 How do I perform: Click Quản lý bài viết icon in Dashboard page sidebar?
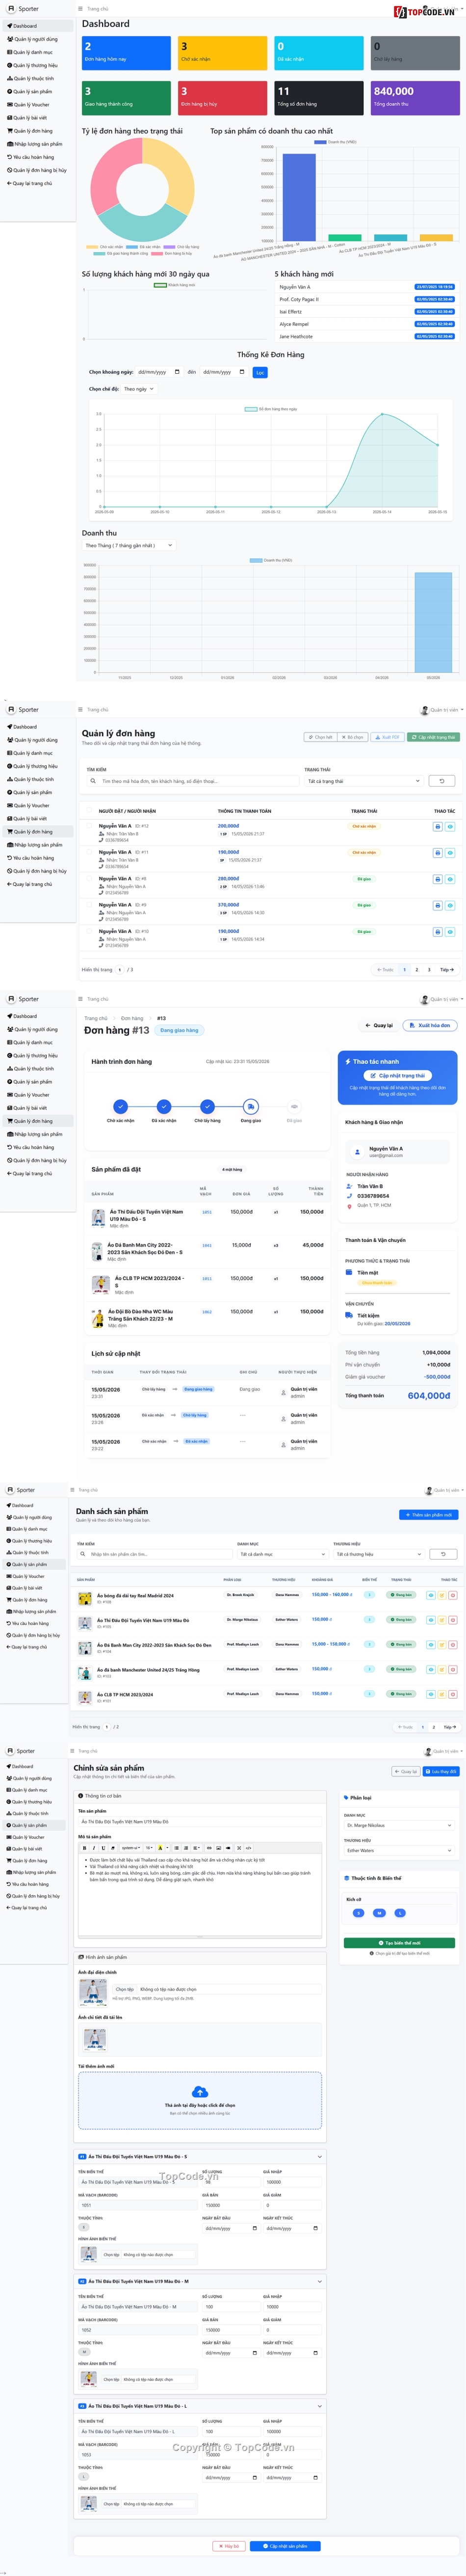[x=9, y=118]
